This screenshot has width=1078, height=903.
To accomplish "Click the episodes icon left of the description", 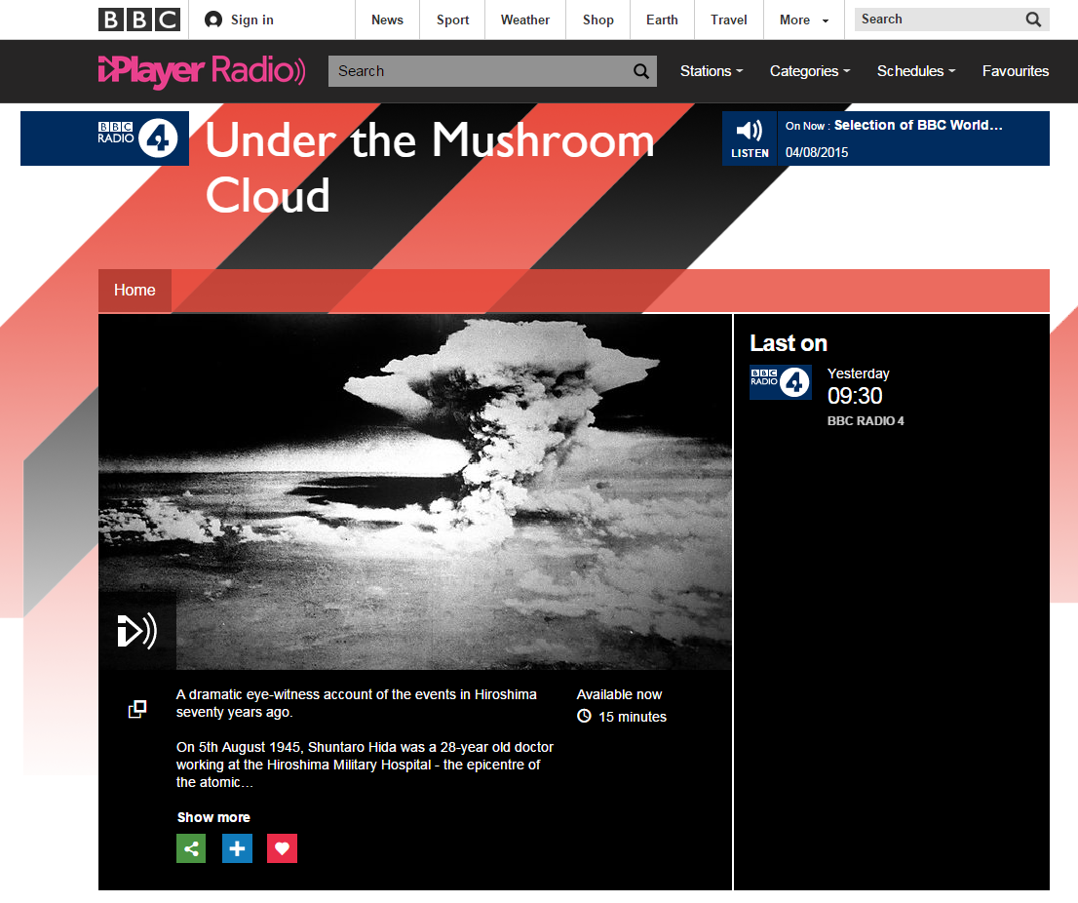I will point(136,709).
